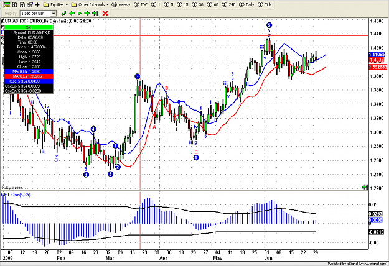Click the MA(6,L) 1.26965 red row
The width and height of the screenshot is (389, 266).
click(x=29, y=76)
